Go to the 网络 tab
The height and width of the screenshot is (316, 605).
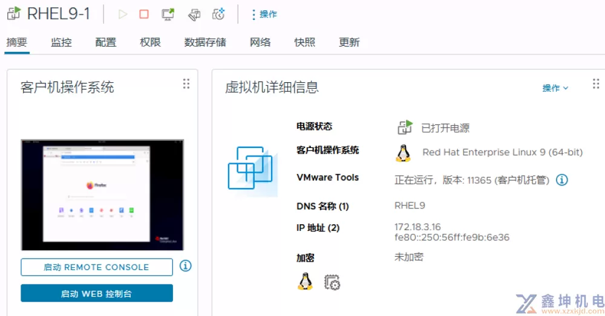tap(260, 42)
